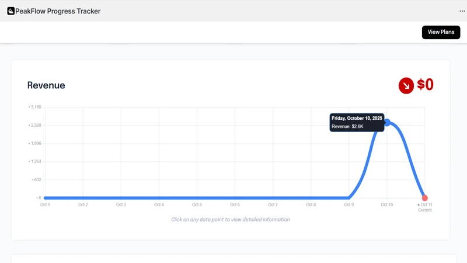
Task: Click the Revenue chart heading
Action: [46, 85]
